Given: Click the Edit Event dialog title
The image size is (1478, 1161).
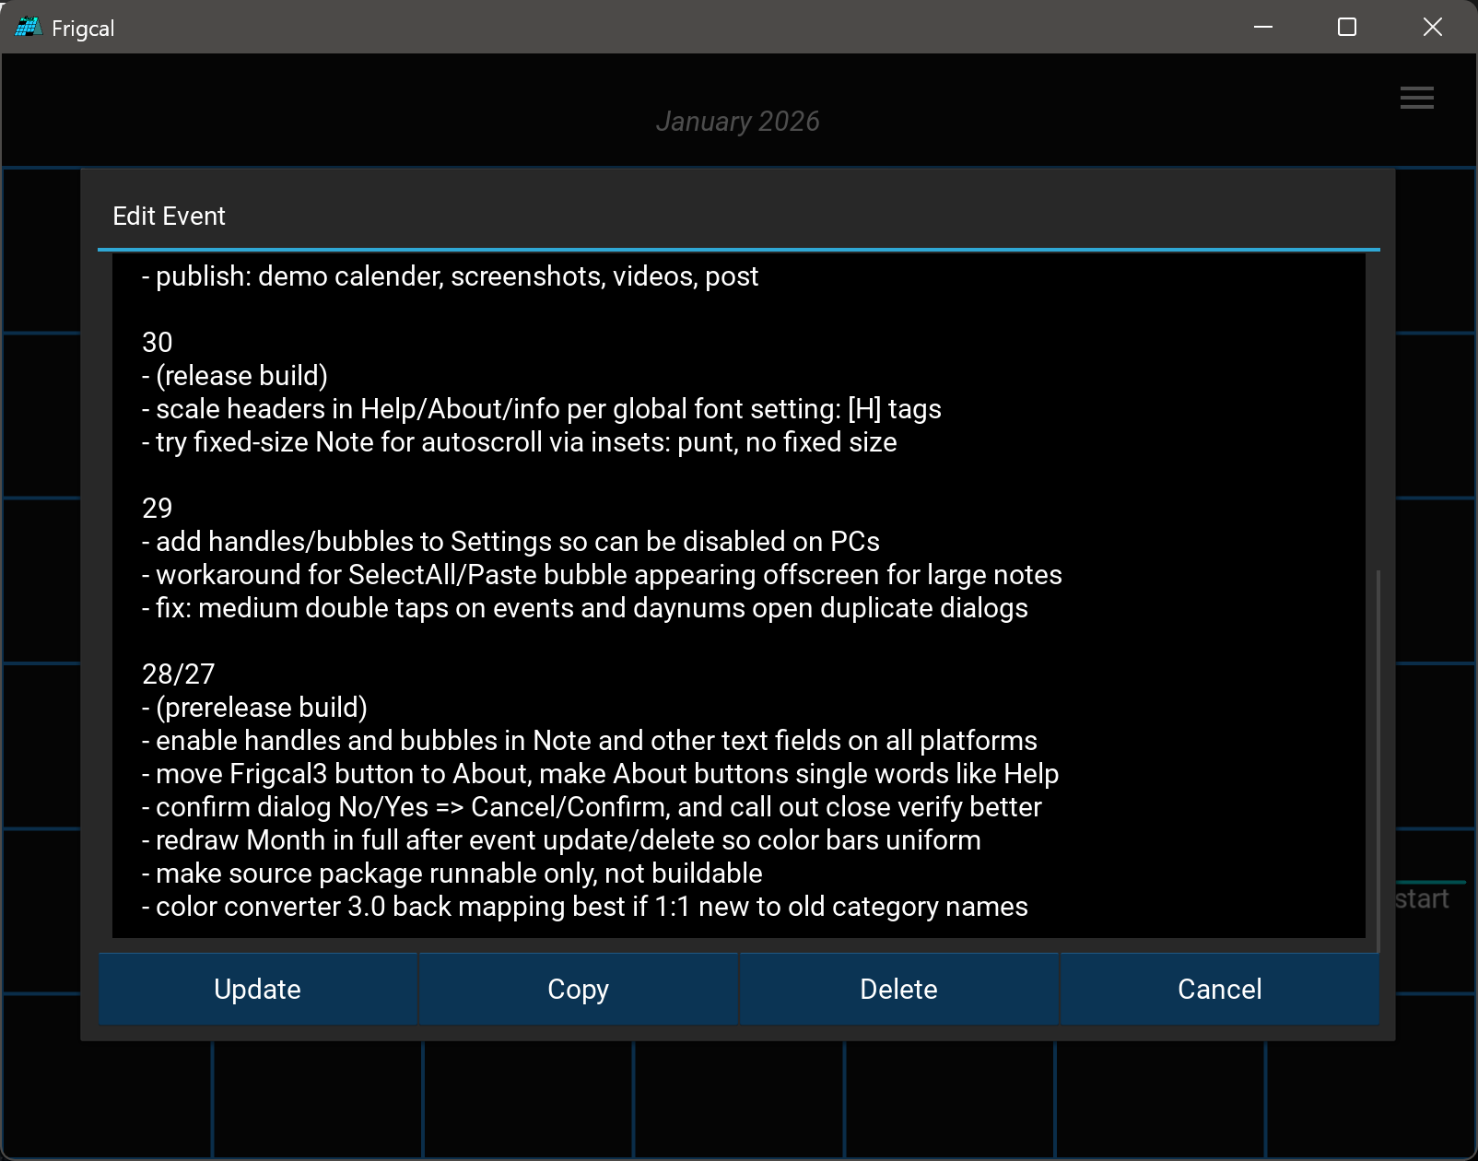Looking at the screenshot, I should pos(169,217).
